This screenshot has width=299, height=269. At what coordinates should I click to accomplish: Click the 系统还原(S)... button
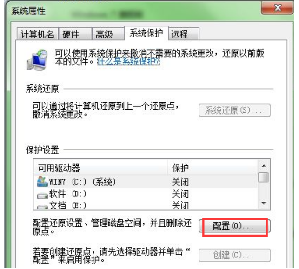coord(234,110)
